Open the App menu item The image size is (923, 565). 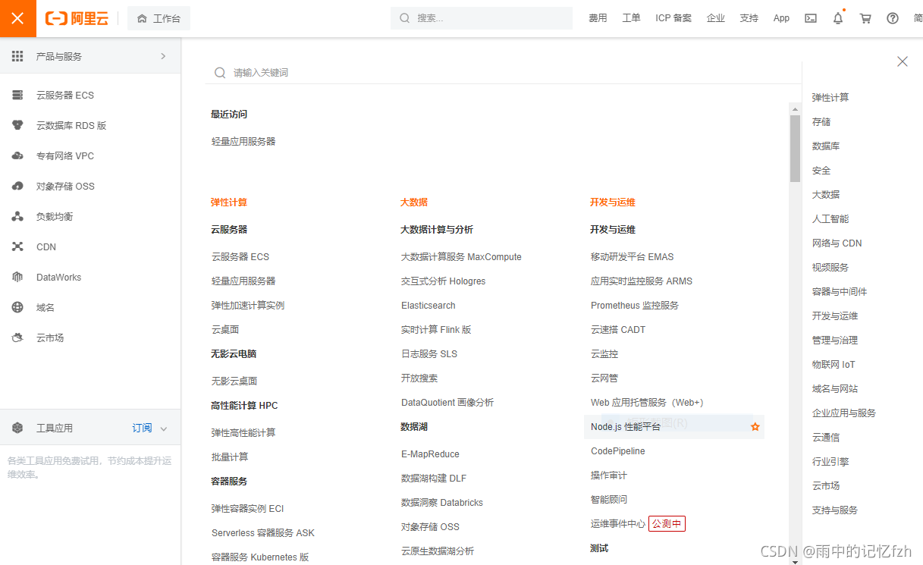point(781,18)
